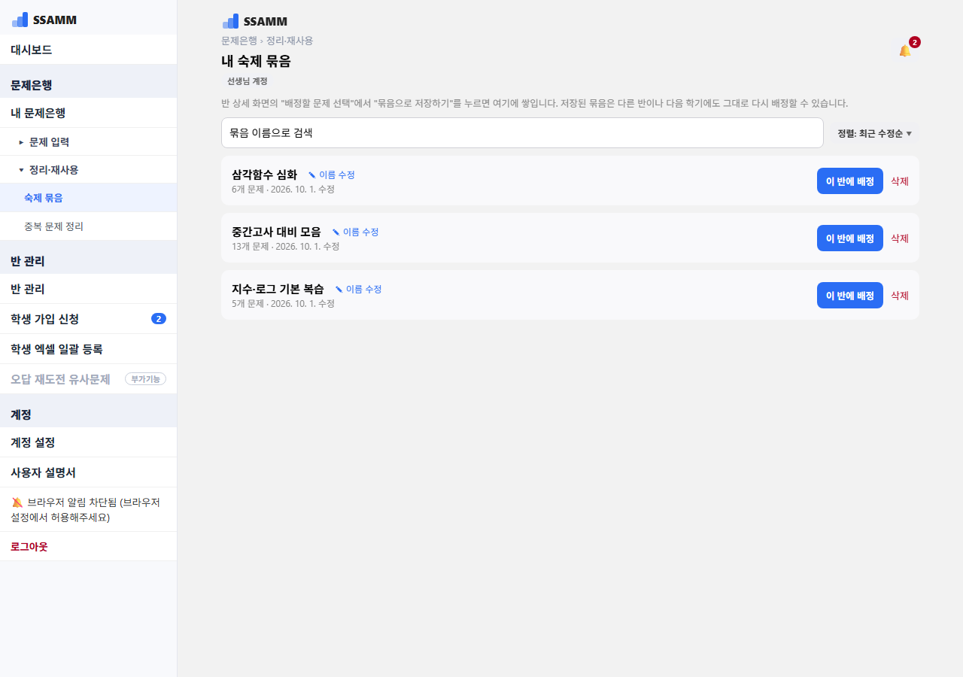Click the 묶음 이름으로 검색 search field
963x677 pixels.
coord(522,133)
